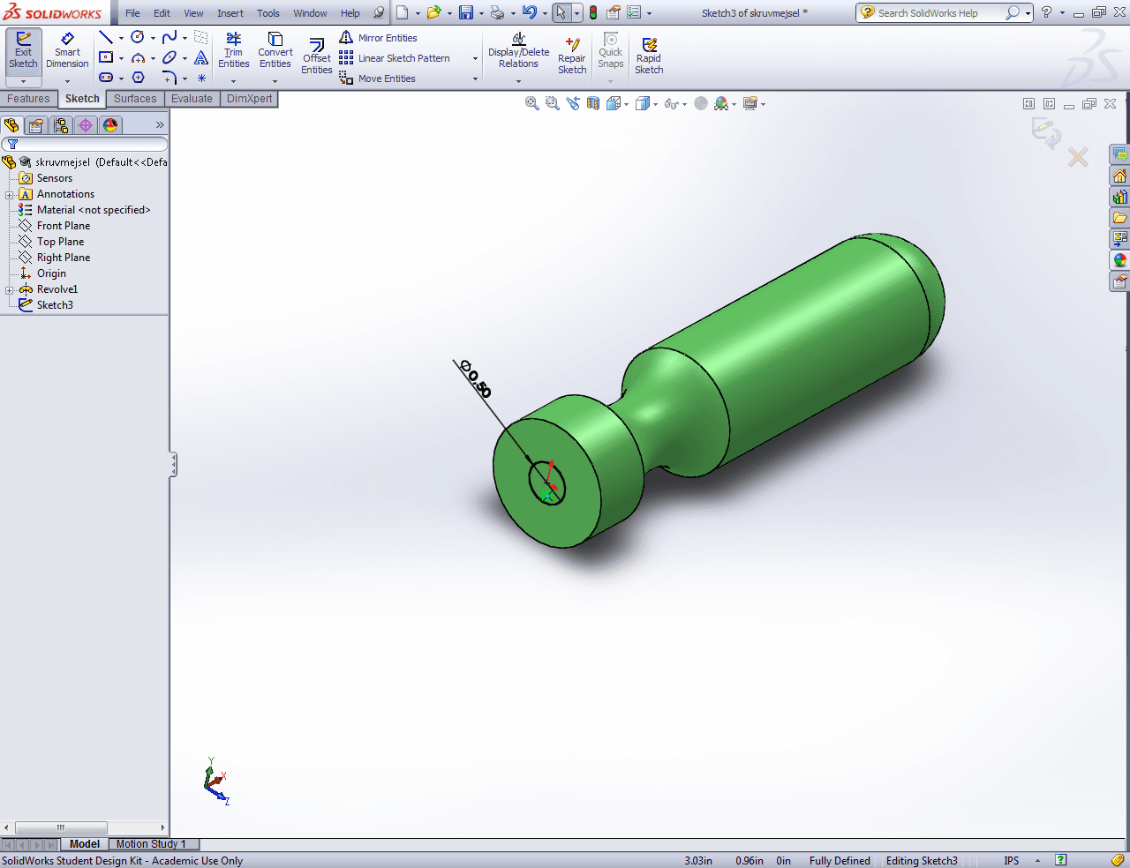Select the sketch Text tool

[x=201, y=58]
